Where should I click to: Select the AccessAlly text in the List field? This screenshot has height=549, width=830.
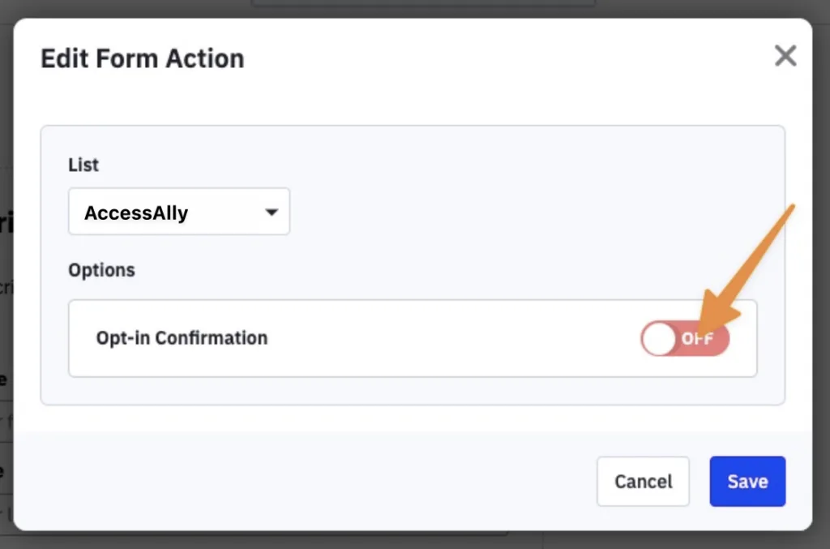(x=136, y=213)
